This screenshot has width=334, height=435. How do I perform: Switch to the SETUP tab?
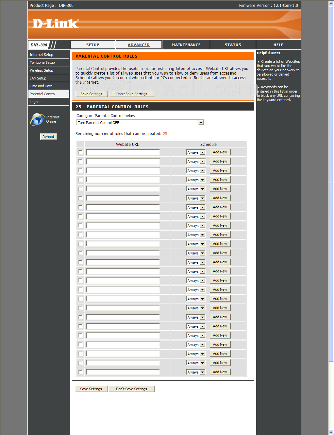(93, 45)
